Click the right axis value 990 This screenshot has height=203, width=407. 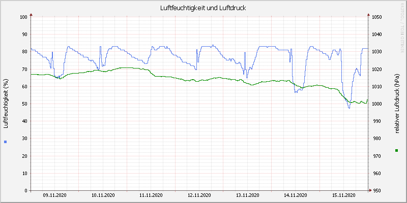[x=376, y=121]
